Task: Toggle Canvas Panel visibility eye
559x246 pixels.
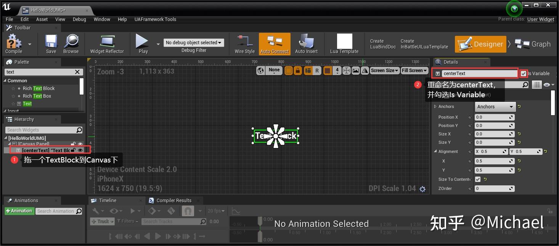Action: tap(80, 144)
